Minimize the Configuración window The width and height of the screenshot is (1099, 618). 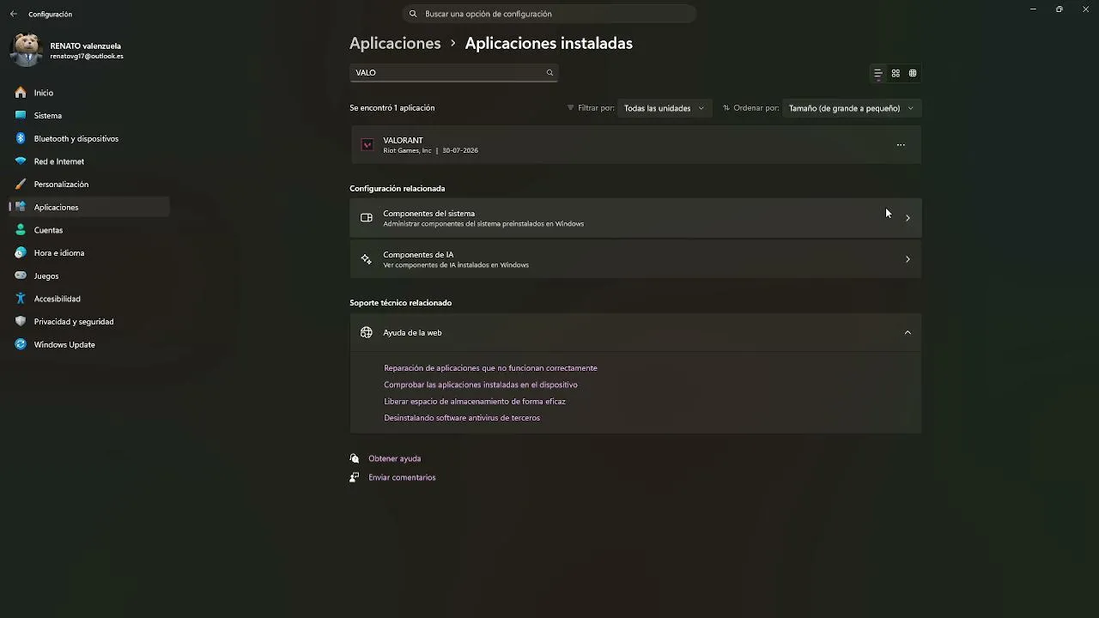tap(1034, 9)
